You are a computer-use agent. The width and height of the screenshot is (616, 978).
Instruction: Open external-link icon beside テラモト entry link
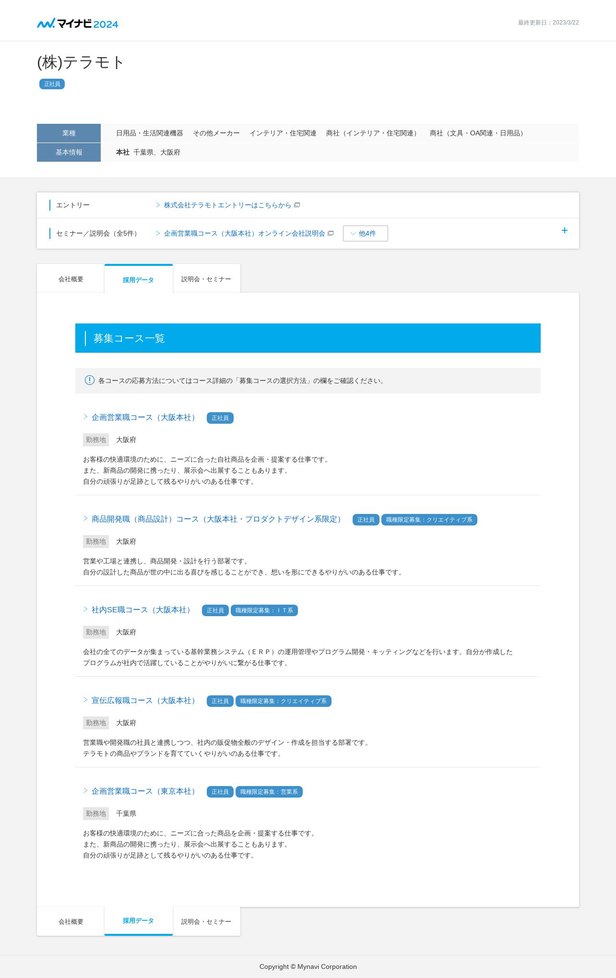[297, 205]
